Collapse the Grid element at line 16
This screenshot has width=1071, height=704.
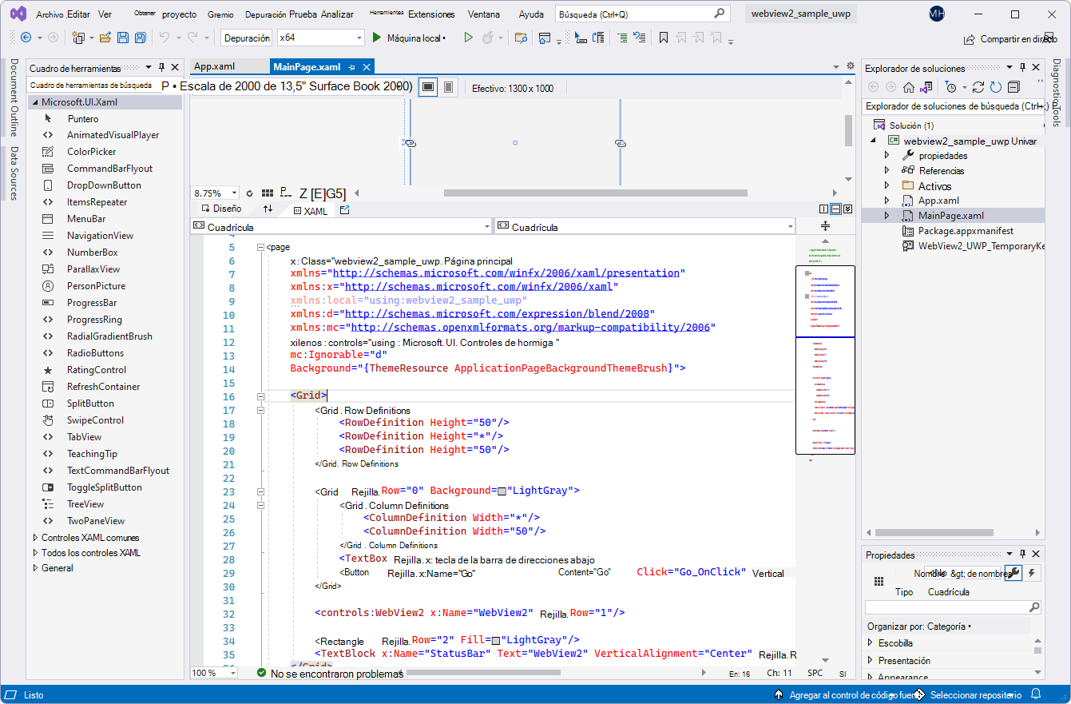[x=261, y=395]
